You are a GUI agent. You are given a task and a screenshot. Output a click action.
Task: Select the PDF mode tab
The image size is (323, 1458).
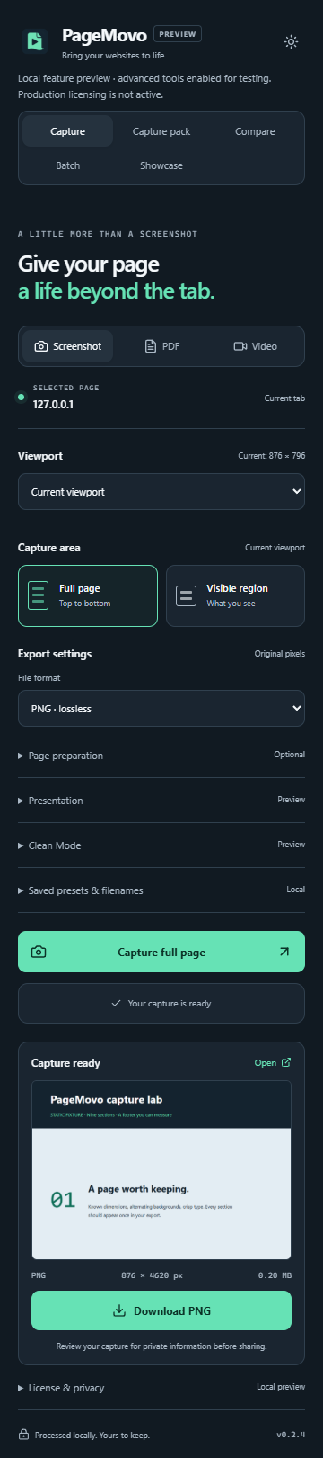pyautogui.click(x=161, y=346)
